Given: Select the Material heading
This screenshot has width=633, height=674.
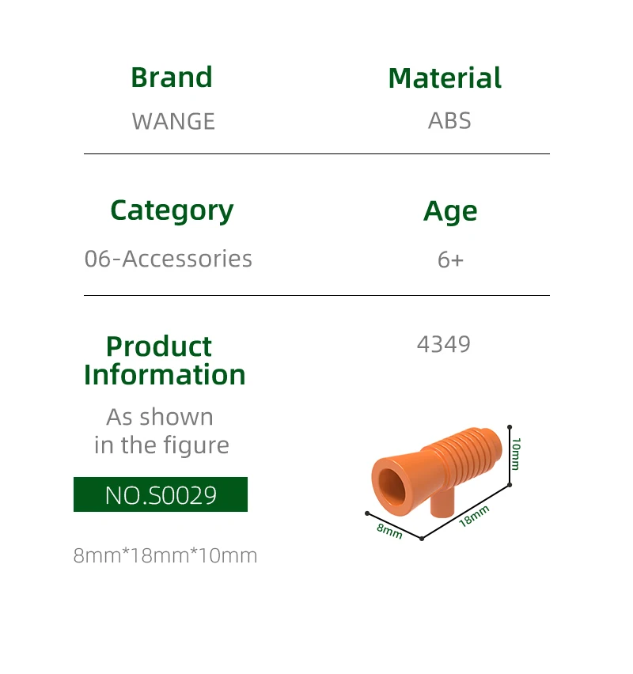Looking at the screenshot, I should 445,78.
